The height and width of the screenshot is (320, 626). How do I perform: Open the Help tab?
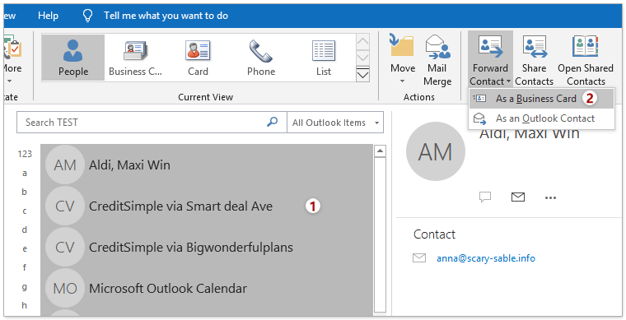[x=48, y=16]
